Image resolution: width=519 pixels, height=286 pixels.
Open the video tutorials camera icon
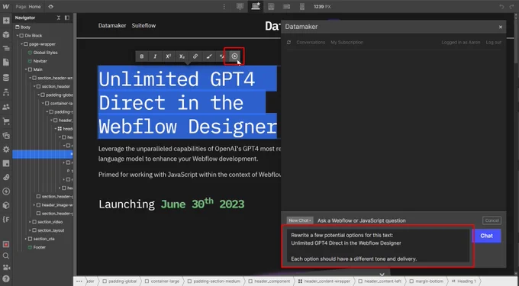[6, 267]
